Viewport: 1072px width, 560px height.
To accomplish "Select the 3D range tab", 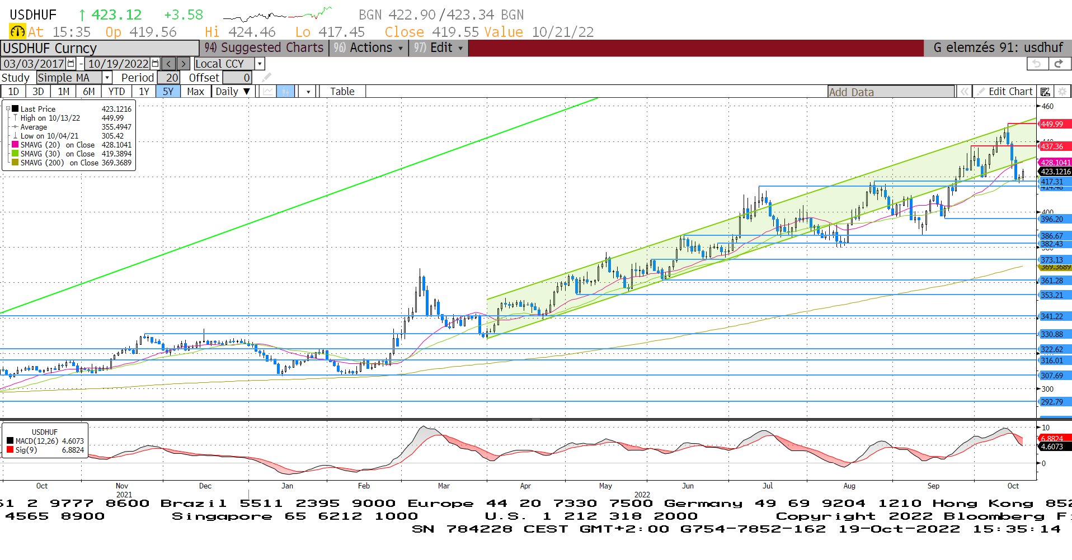I will [38, 92].
